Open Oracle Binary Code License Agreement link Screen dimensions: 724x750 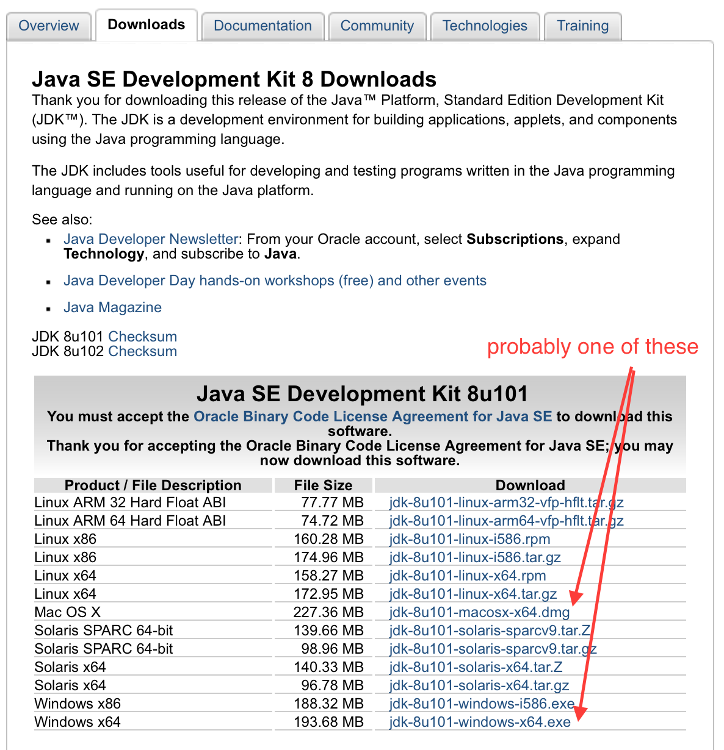coord(372,416)
